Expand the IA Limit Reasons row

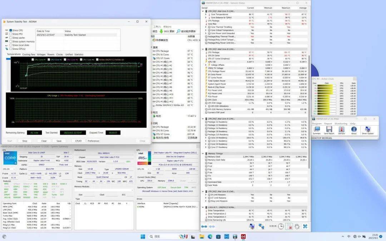click(206, 195)
